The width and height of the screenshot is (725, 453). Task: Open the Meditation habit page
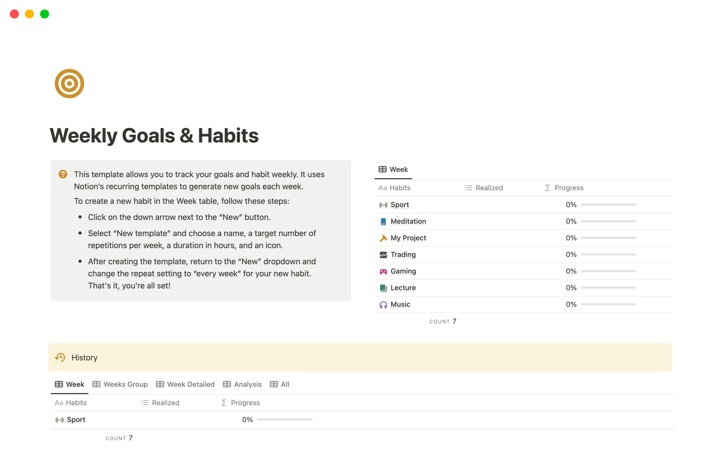pyautogui.click(x=408, y=221)
